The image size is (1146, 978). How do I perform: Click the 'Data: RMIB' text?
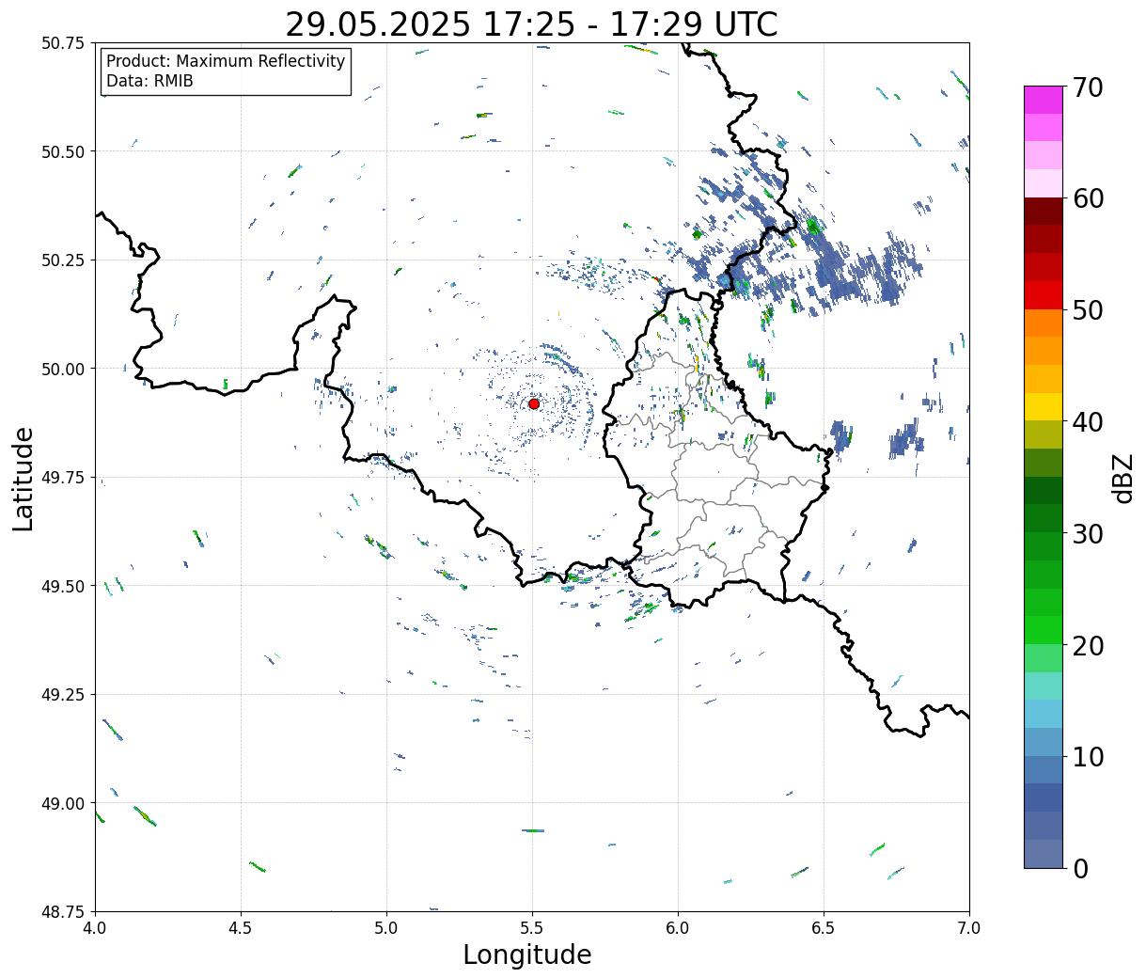(x=149, y=81)
